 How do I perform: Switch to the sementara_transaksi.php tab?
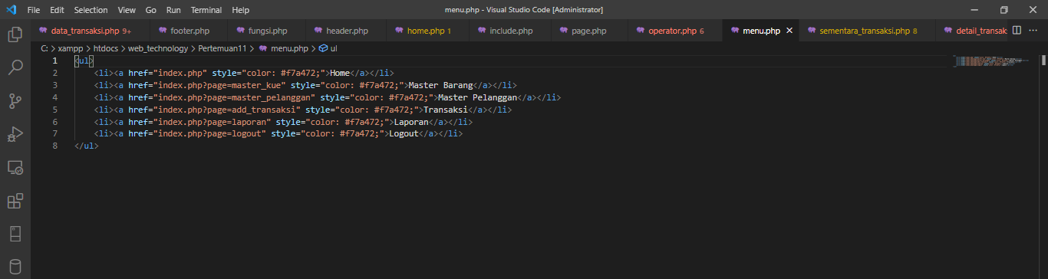[x=863, y=31]
